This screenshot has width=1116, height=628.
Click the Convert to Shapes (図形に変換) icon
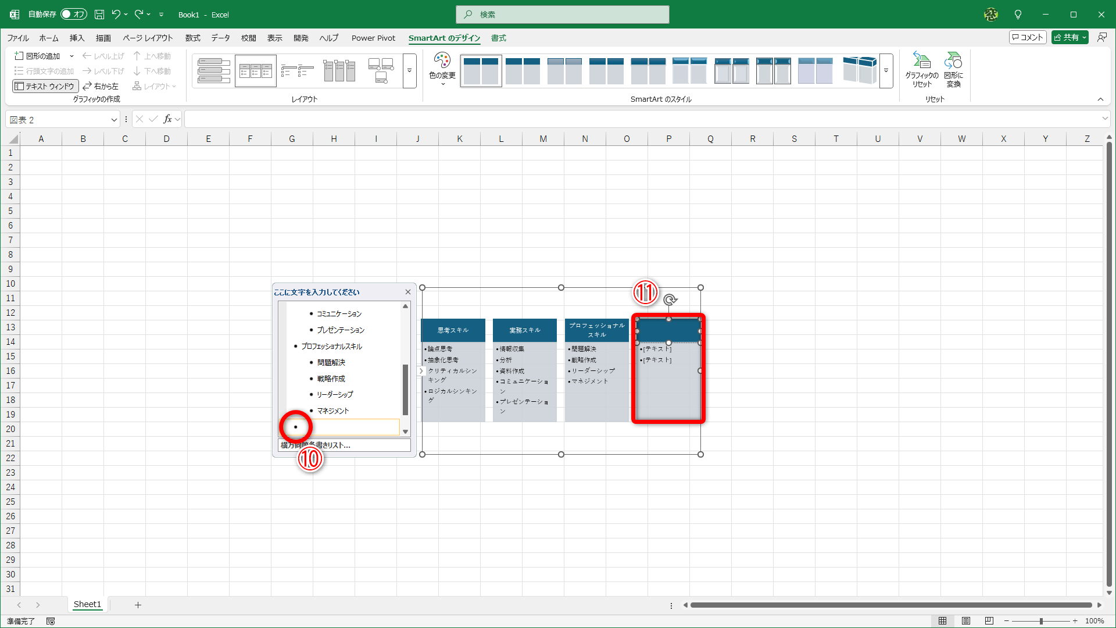click(x=953, y=60)
